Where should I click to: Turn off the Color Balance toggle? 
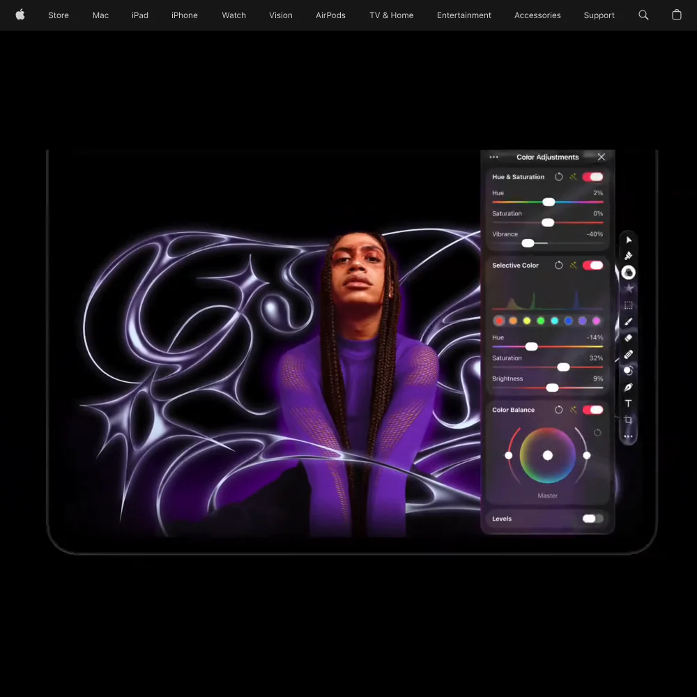(593, 410)
